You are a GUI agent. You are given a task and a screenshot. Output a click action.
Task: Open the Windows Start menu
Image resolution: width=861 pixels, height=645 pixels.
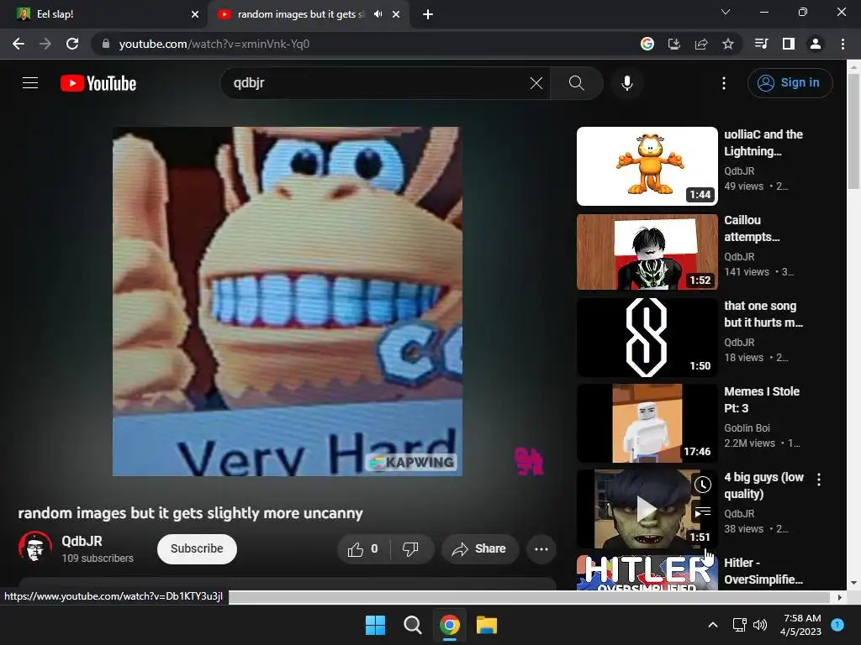[x=376, y=625]
